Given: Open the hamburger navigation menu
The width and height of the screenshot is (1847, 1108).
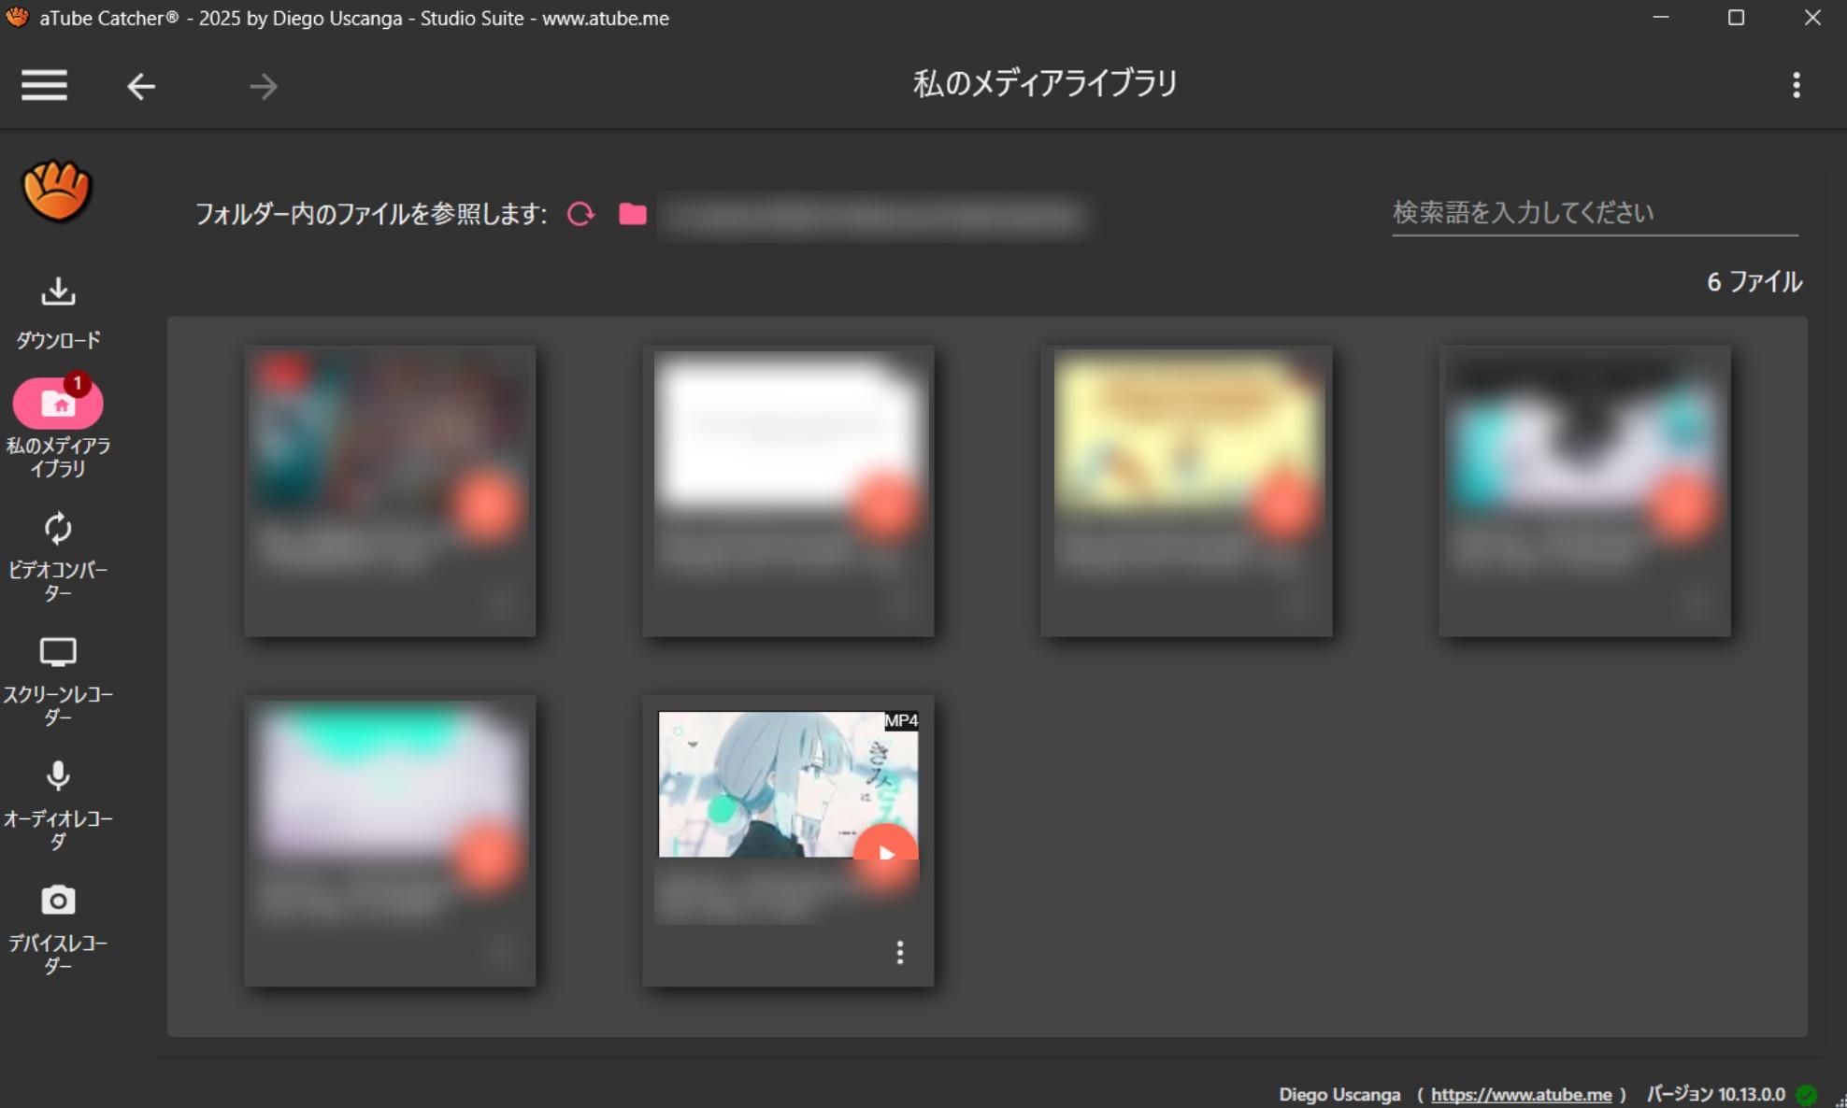Looking at the screenshot, I should point(44,86).
